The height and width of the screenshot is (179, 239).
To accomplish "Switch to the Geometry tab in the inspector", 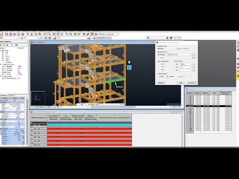I will pos(3,95).
